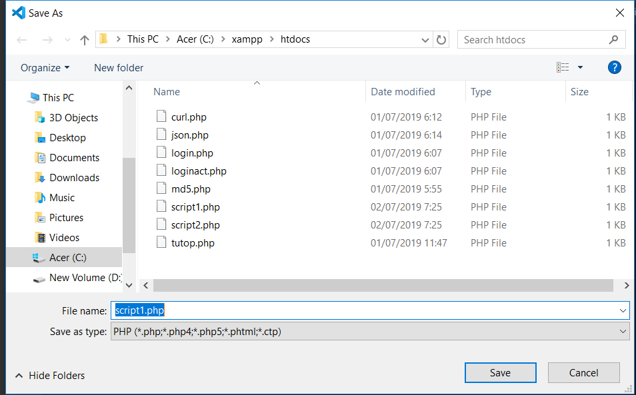636x395 pixels.
Task: Click the Up one level arrow
Action: 84,40
